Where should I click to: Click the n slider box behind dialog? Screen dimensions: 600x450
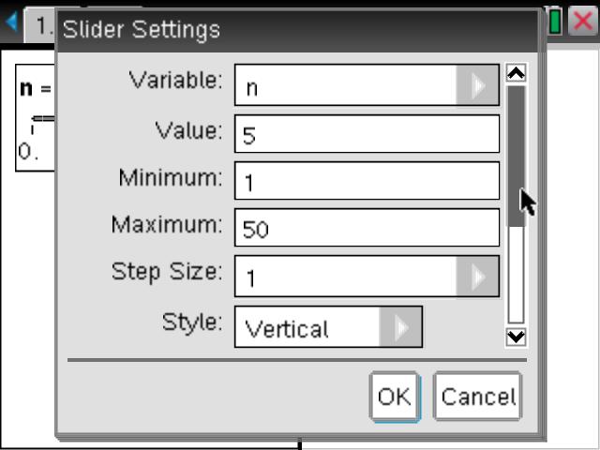[x=36, y=122]
